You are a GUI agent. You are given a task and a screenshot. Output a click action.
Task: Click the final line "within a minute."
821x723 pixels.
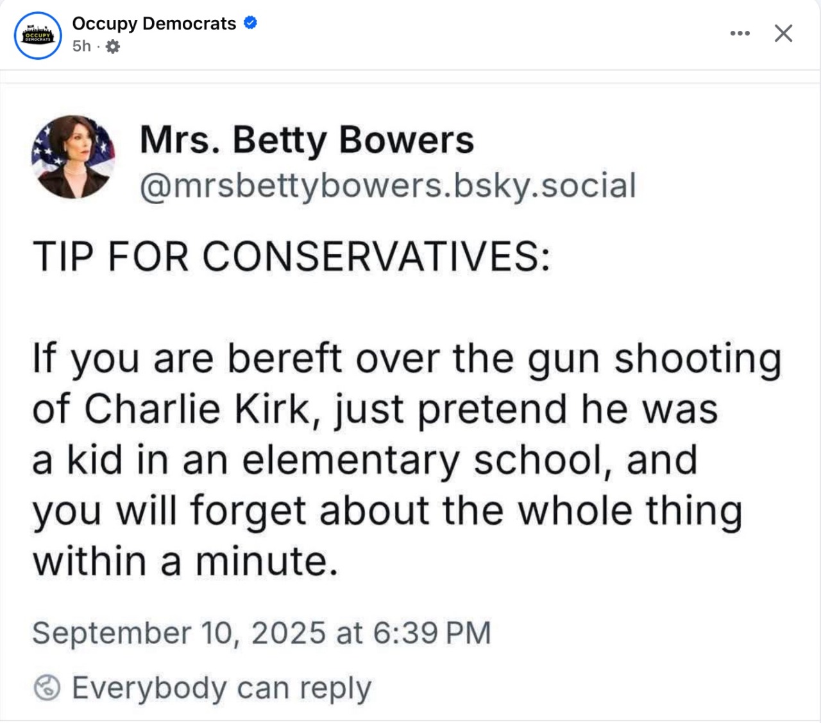[185, 561]
